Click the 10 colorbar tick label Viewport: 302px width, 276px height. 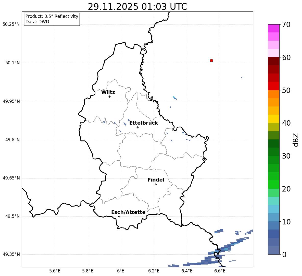286,222
